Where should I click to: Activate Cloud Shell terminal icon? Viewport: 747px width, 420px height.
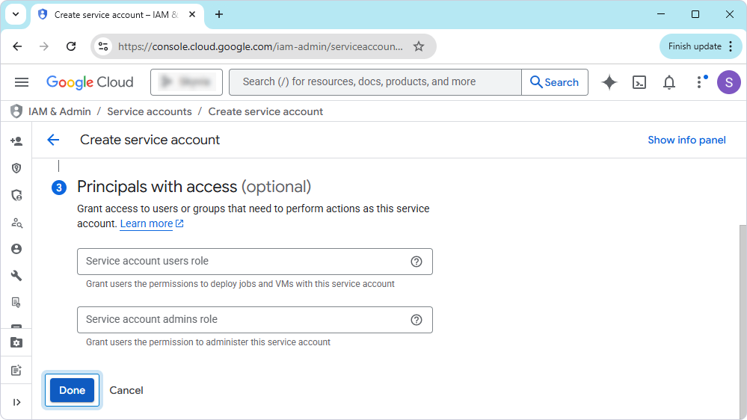click(x=639, y=82)
